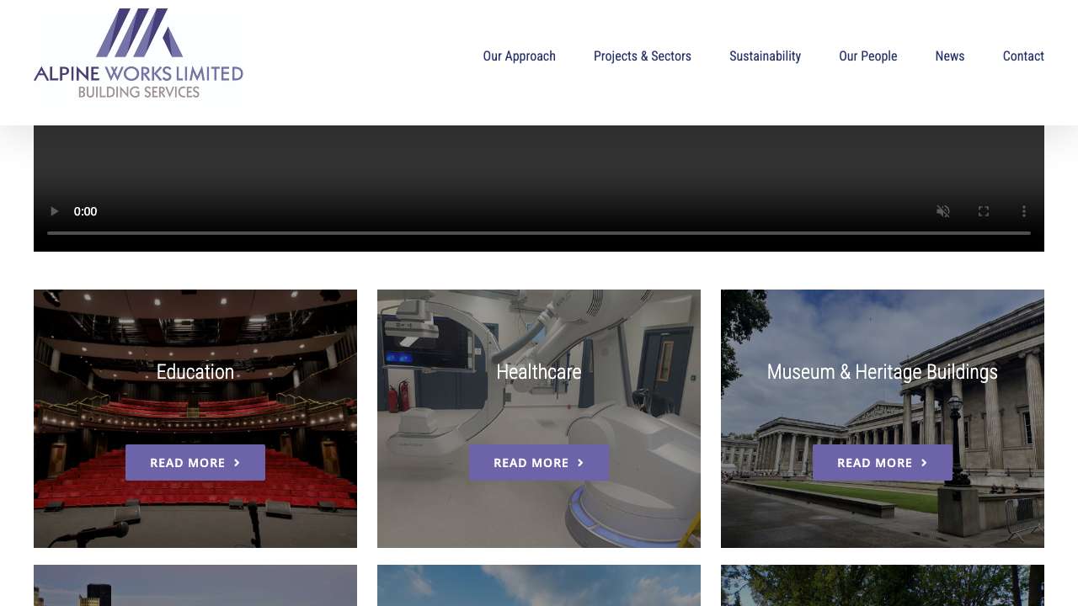Click Read More under Healthcare
Screen dimensions: 1078x606
pos(539,463)
